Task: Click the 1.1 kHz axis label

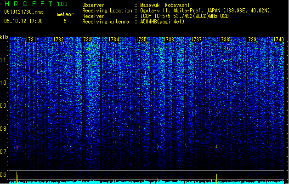Action: [x=4, y=60]
